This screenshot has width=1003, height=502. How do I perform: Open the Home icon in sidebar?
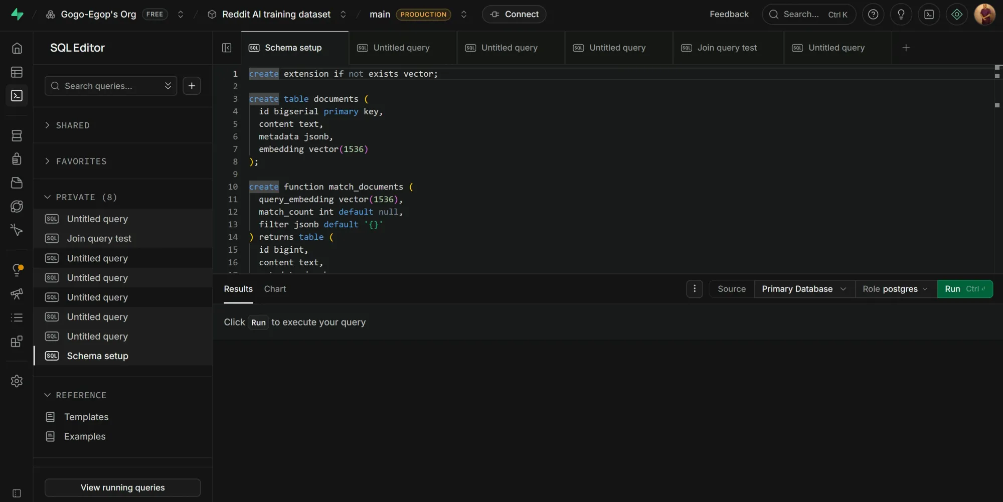tap(17, 48)
